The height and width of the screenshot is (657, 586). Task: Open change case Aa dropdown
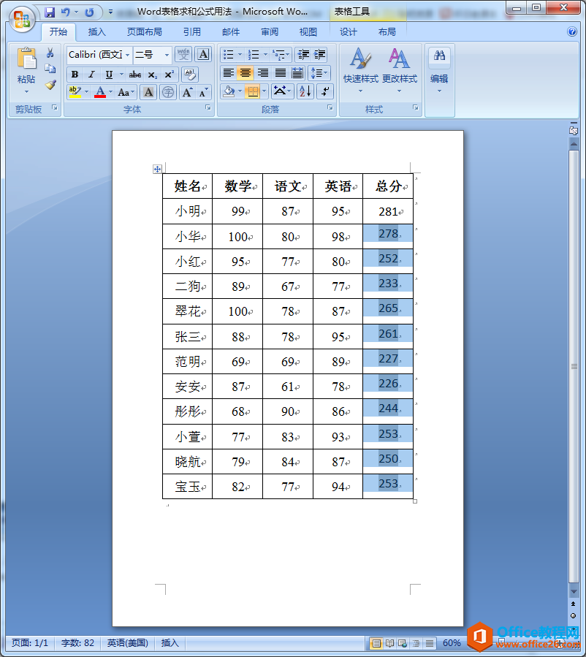point(126,92)
